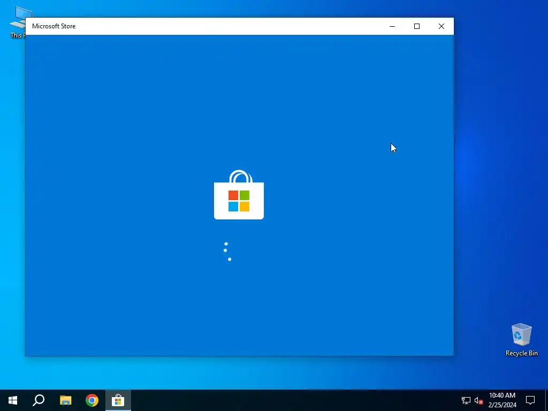Minimize the Microsoft Store window
The image size is (548, 411).
click(x=392, y=26)
